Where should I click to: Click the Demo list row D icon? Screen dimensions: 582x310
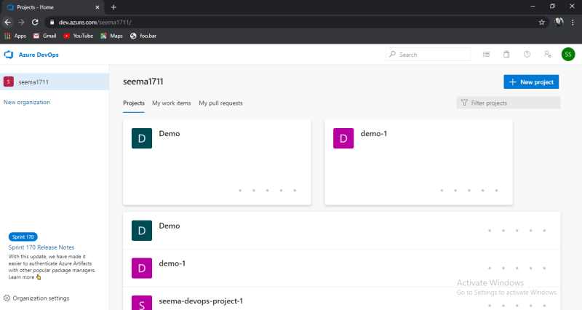pyautogui.click(x=142, y=231)
